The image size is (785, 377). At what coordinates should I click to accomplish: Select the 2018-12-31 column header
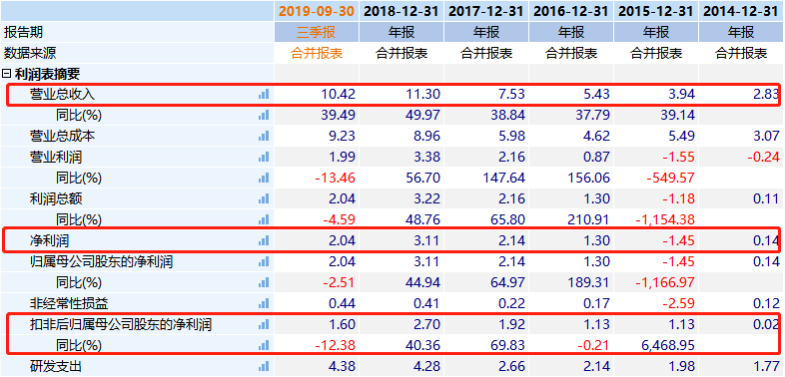click(x=401, y=11)
